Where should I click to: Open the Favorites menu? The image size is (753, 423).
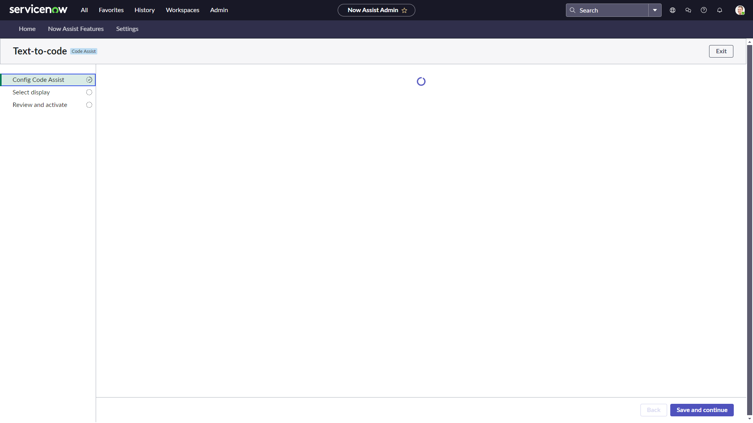pos(111,10)
